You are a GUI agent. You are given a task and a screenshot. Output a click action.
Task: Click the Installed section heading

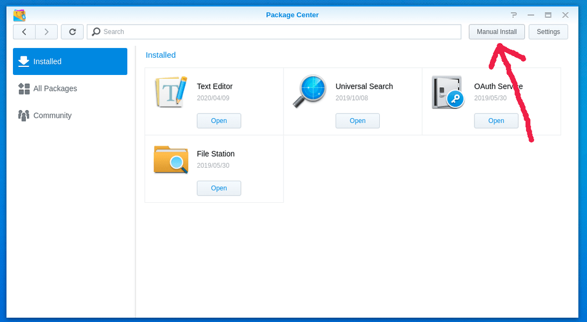pyautogui.click(x=160, y=55)
